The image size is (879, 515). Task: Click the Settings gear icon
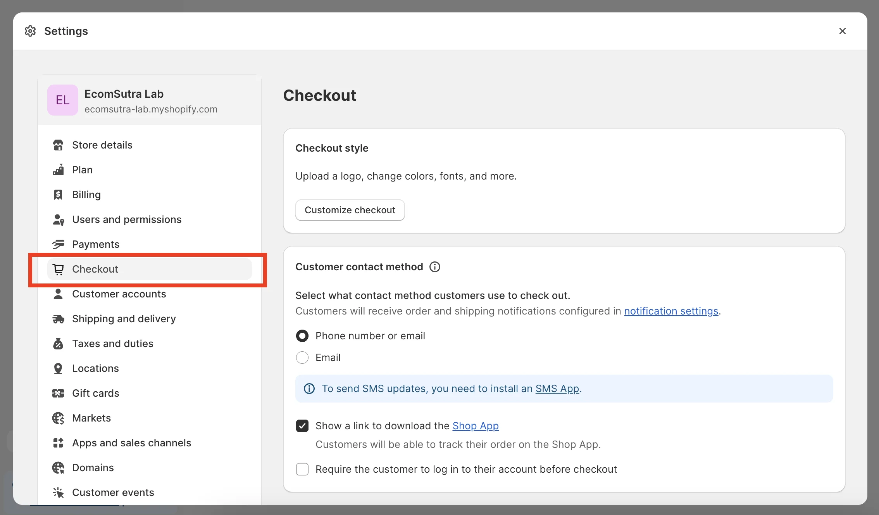(30, 31)
